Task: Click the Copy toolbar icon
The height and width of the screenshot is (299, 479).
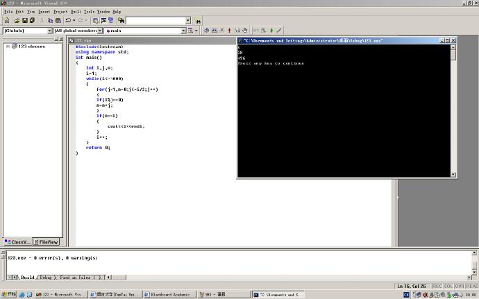Action: 50,20
